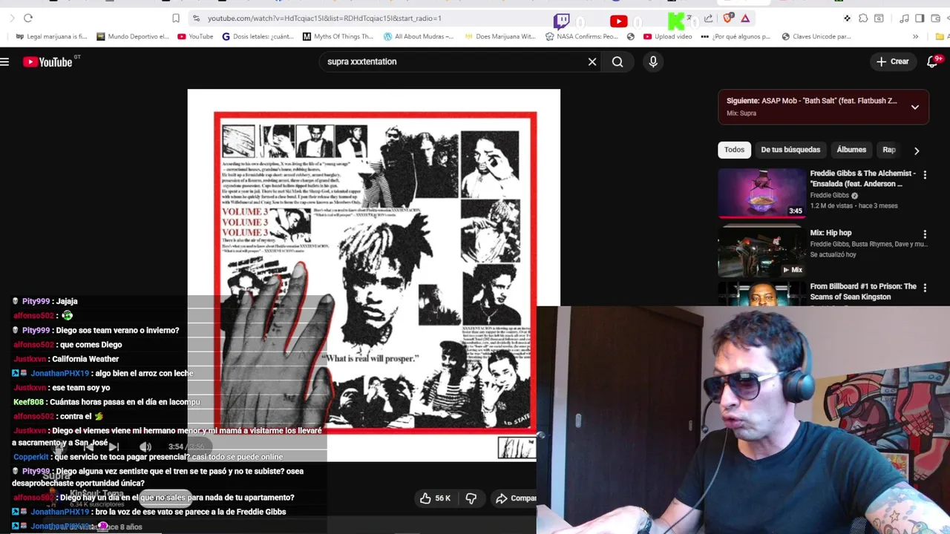Viewport: 950px width, 534px height.
Task: Open the music note media control icon
Action: pyautogui.click(x=904, y=19)
